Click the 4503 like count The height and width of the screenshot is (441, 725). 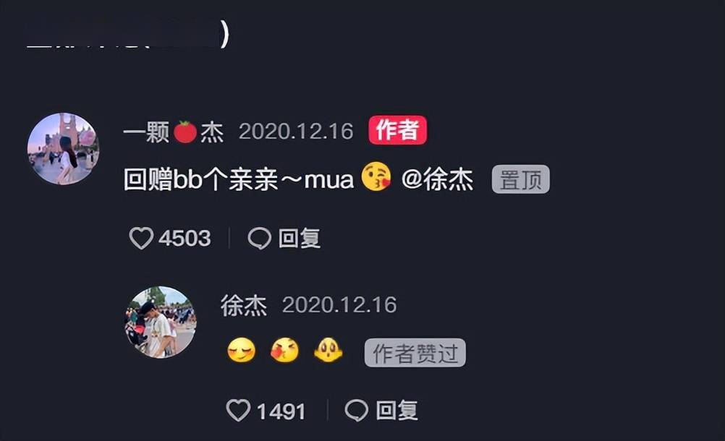coord(185,239)
